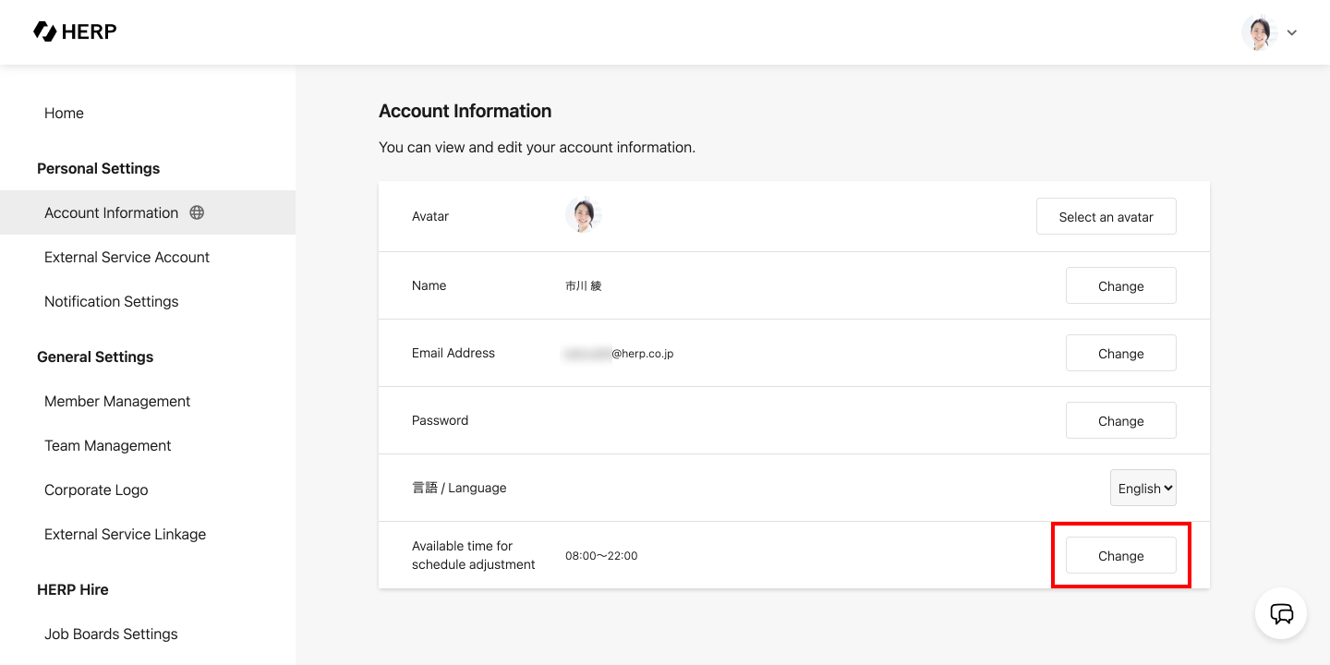Expand the profile menu chevron

click(x=1292, y=33)
